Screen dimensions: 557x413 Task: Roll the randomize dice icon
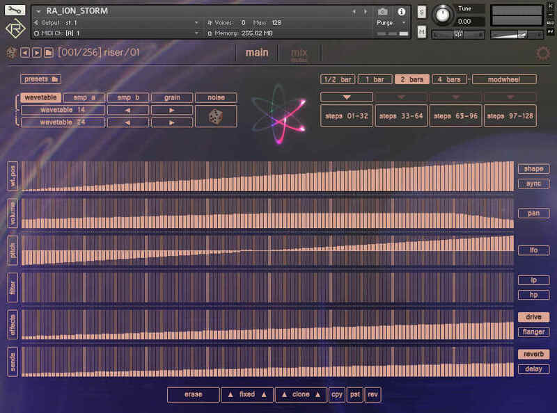[x=215, y=116]
